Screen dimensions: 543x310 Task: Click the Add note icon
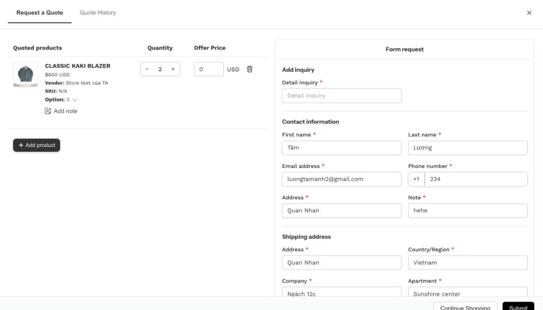[48, 111]
